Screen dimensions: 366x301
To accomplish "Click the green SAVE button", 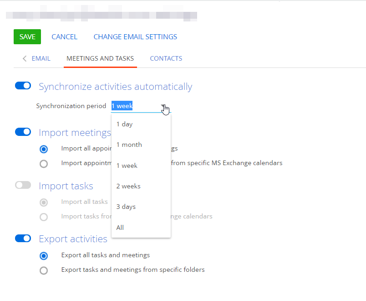I will 27,37.
